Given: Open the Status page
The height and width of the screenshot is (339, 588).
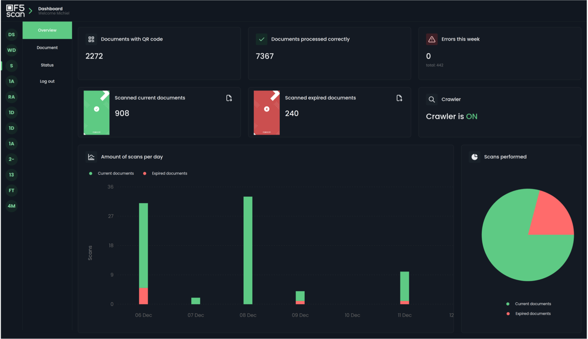Looking at the screenshot, I should (47, 65).
